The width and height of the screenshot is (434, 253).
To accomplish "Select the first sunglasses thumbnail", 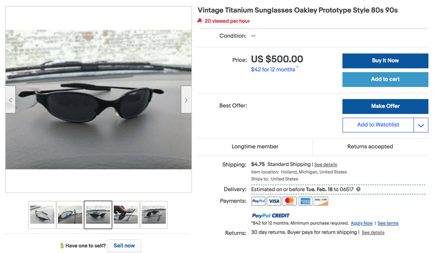I will [x=42, y=215].
